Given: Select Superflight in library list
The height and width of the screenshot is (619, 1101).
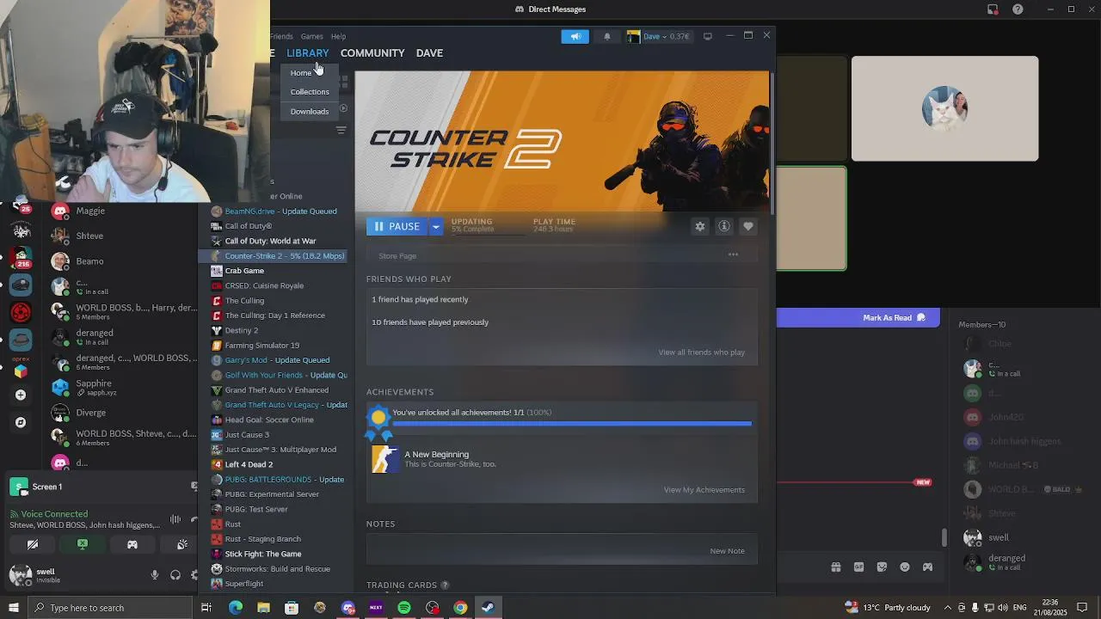Looking at the screenshot, I should coord(244,584).
